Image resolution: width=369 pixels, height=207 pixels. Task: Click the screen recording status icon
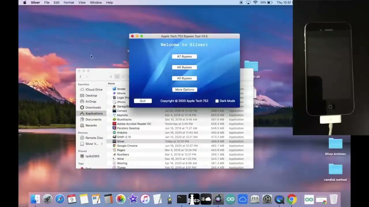point(241,3)
